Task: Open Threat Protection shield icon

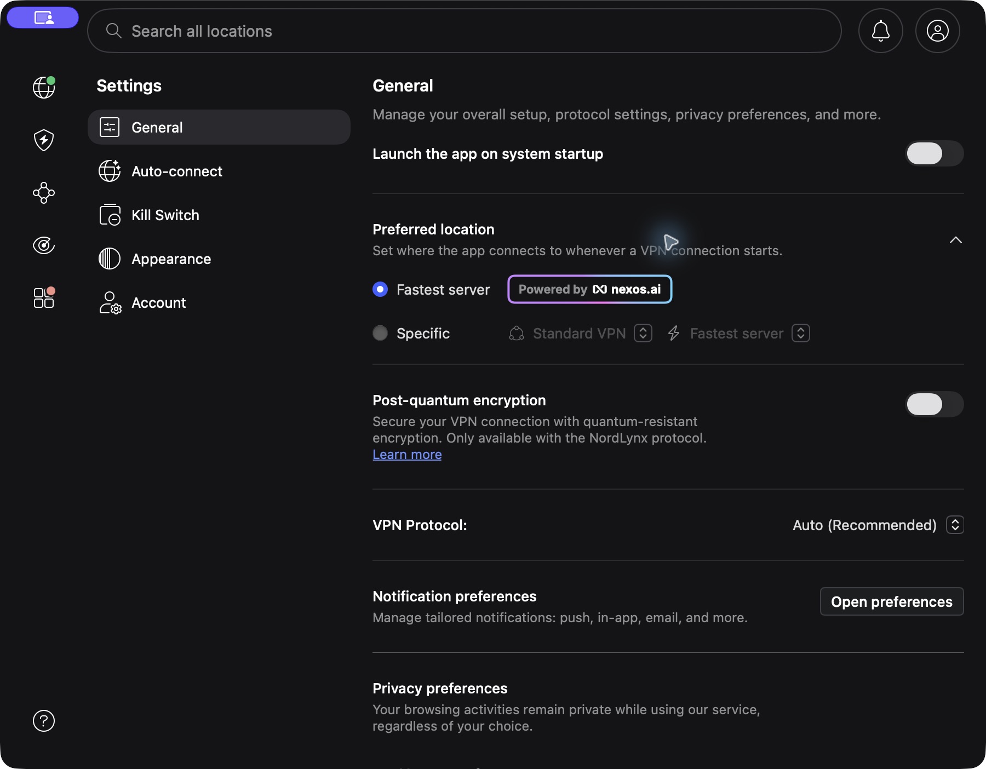Action: [44, 140]
